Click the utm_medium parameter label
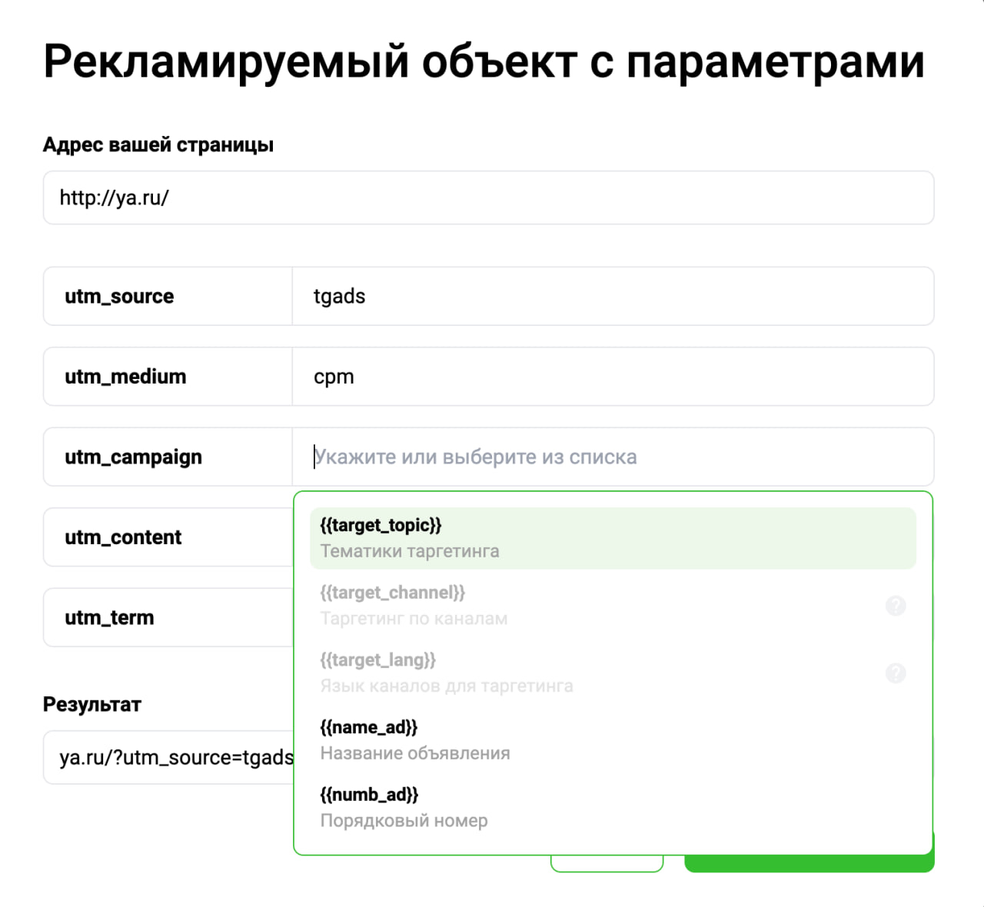 pos(125,377)
